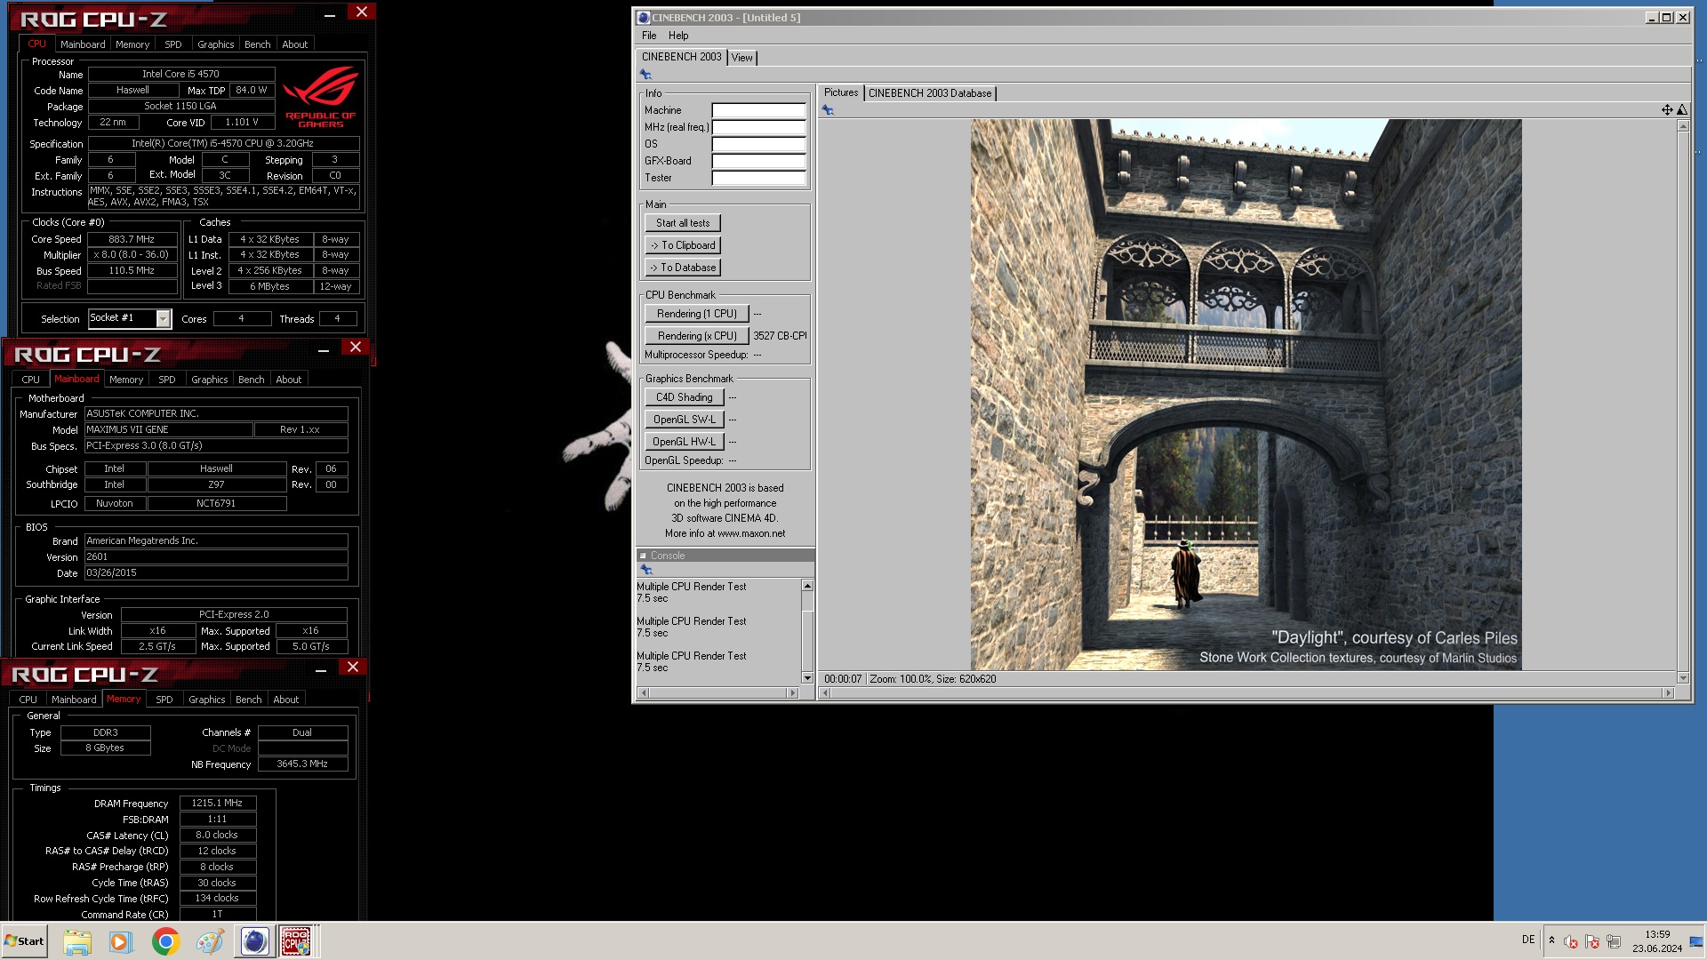
Task: Click the Show Desktop button at the taskbar end
Action: (1696, 941)
